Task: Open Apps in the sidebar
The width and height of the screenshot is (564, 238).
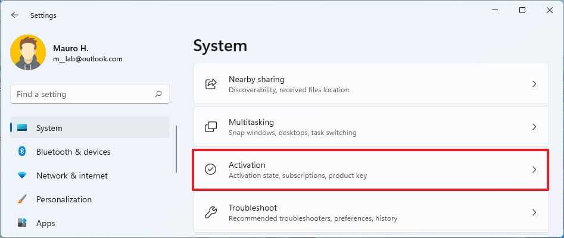Action: 45,223
